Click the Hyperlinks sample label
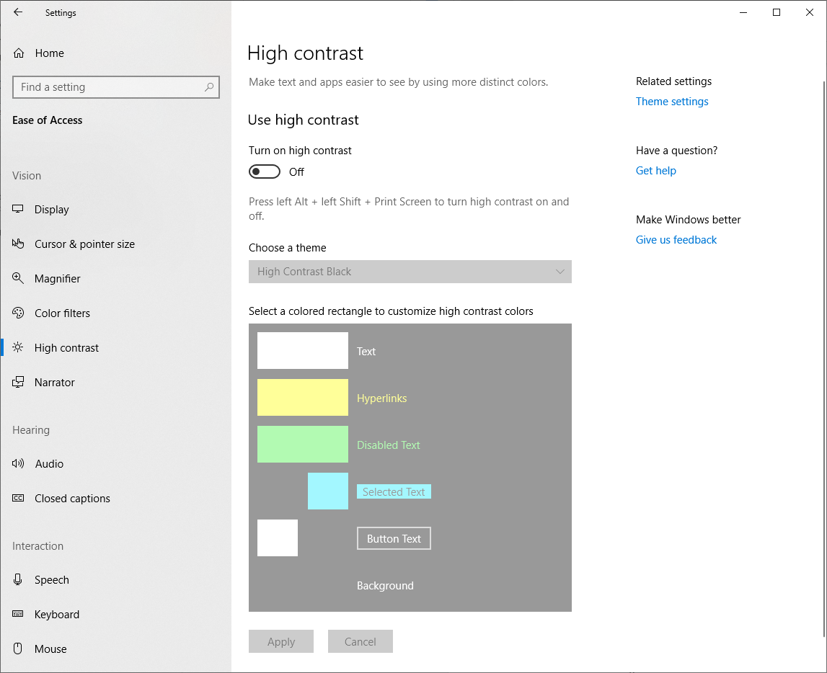This screenshot has width=827, height=673. coord(382,398)
